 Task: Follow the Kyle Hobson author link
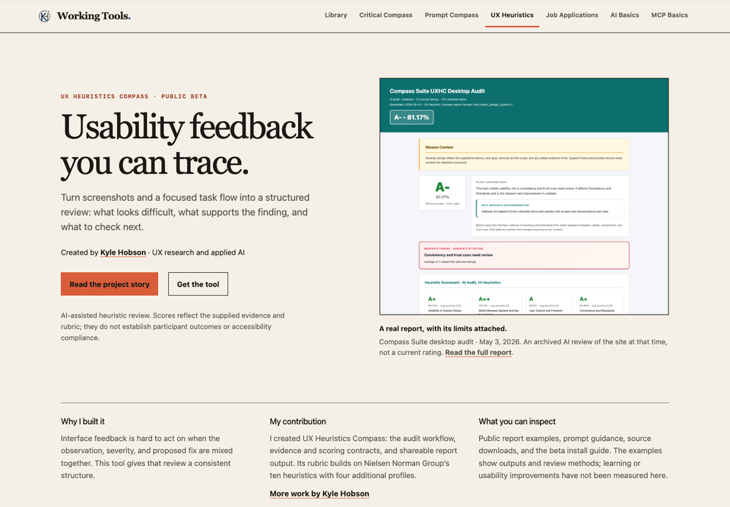point(123,252)
